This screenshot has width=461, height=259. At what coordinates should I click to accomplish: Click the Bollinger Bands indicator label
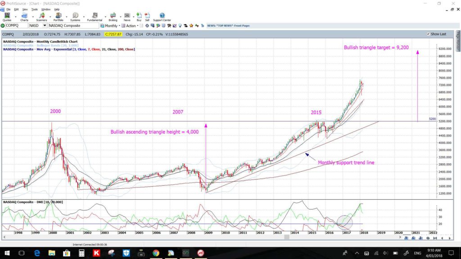41,45
